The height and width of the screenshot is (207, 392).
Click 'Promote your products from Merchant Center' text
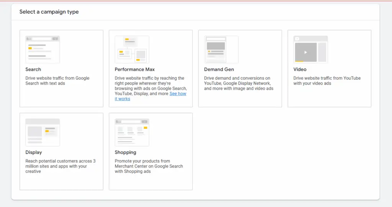(149, 166)
